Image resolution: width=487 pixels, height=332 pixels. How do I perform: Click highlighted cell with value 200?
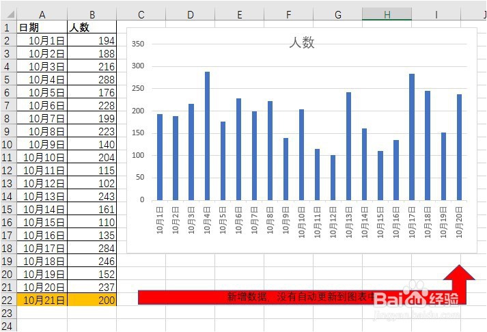(92, 300)
